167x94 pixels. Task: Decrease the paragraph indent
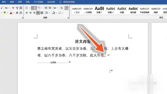click(x=46, y=8)
